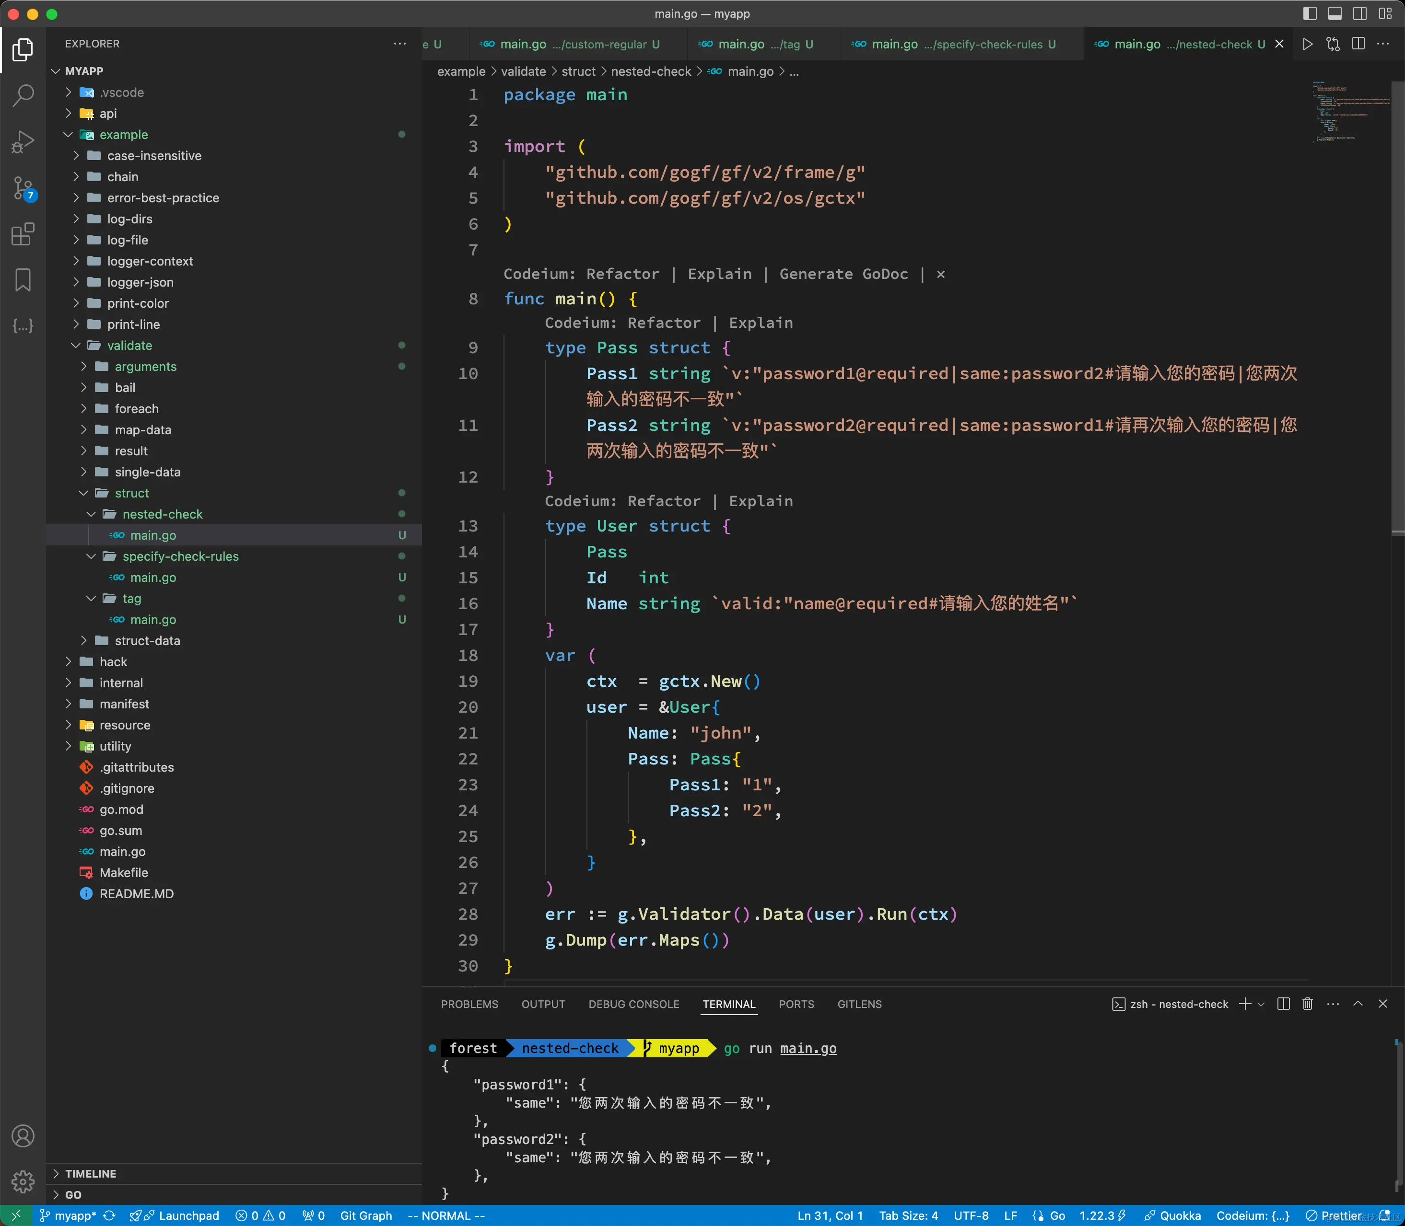Click the synchronize changes icon in status bar
This screenshot has width=1405, height=1226.
pyautogui.click(x=109, y=1215)
